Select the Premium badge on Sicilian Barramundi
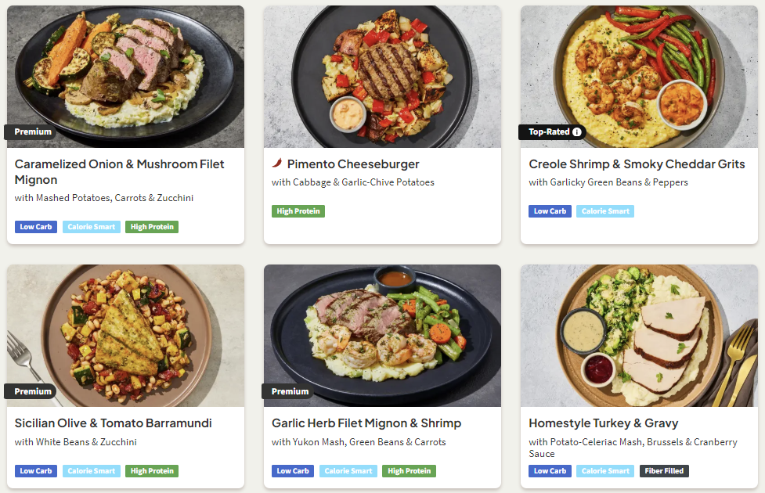This screenshot has width=765, height=493. coord(32,391)
